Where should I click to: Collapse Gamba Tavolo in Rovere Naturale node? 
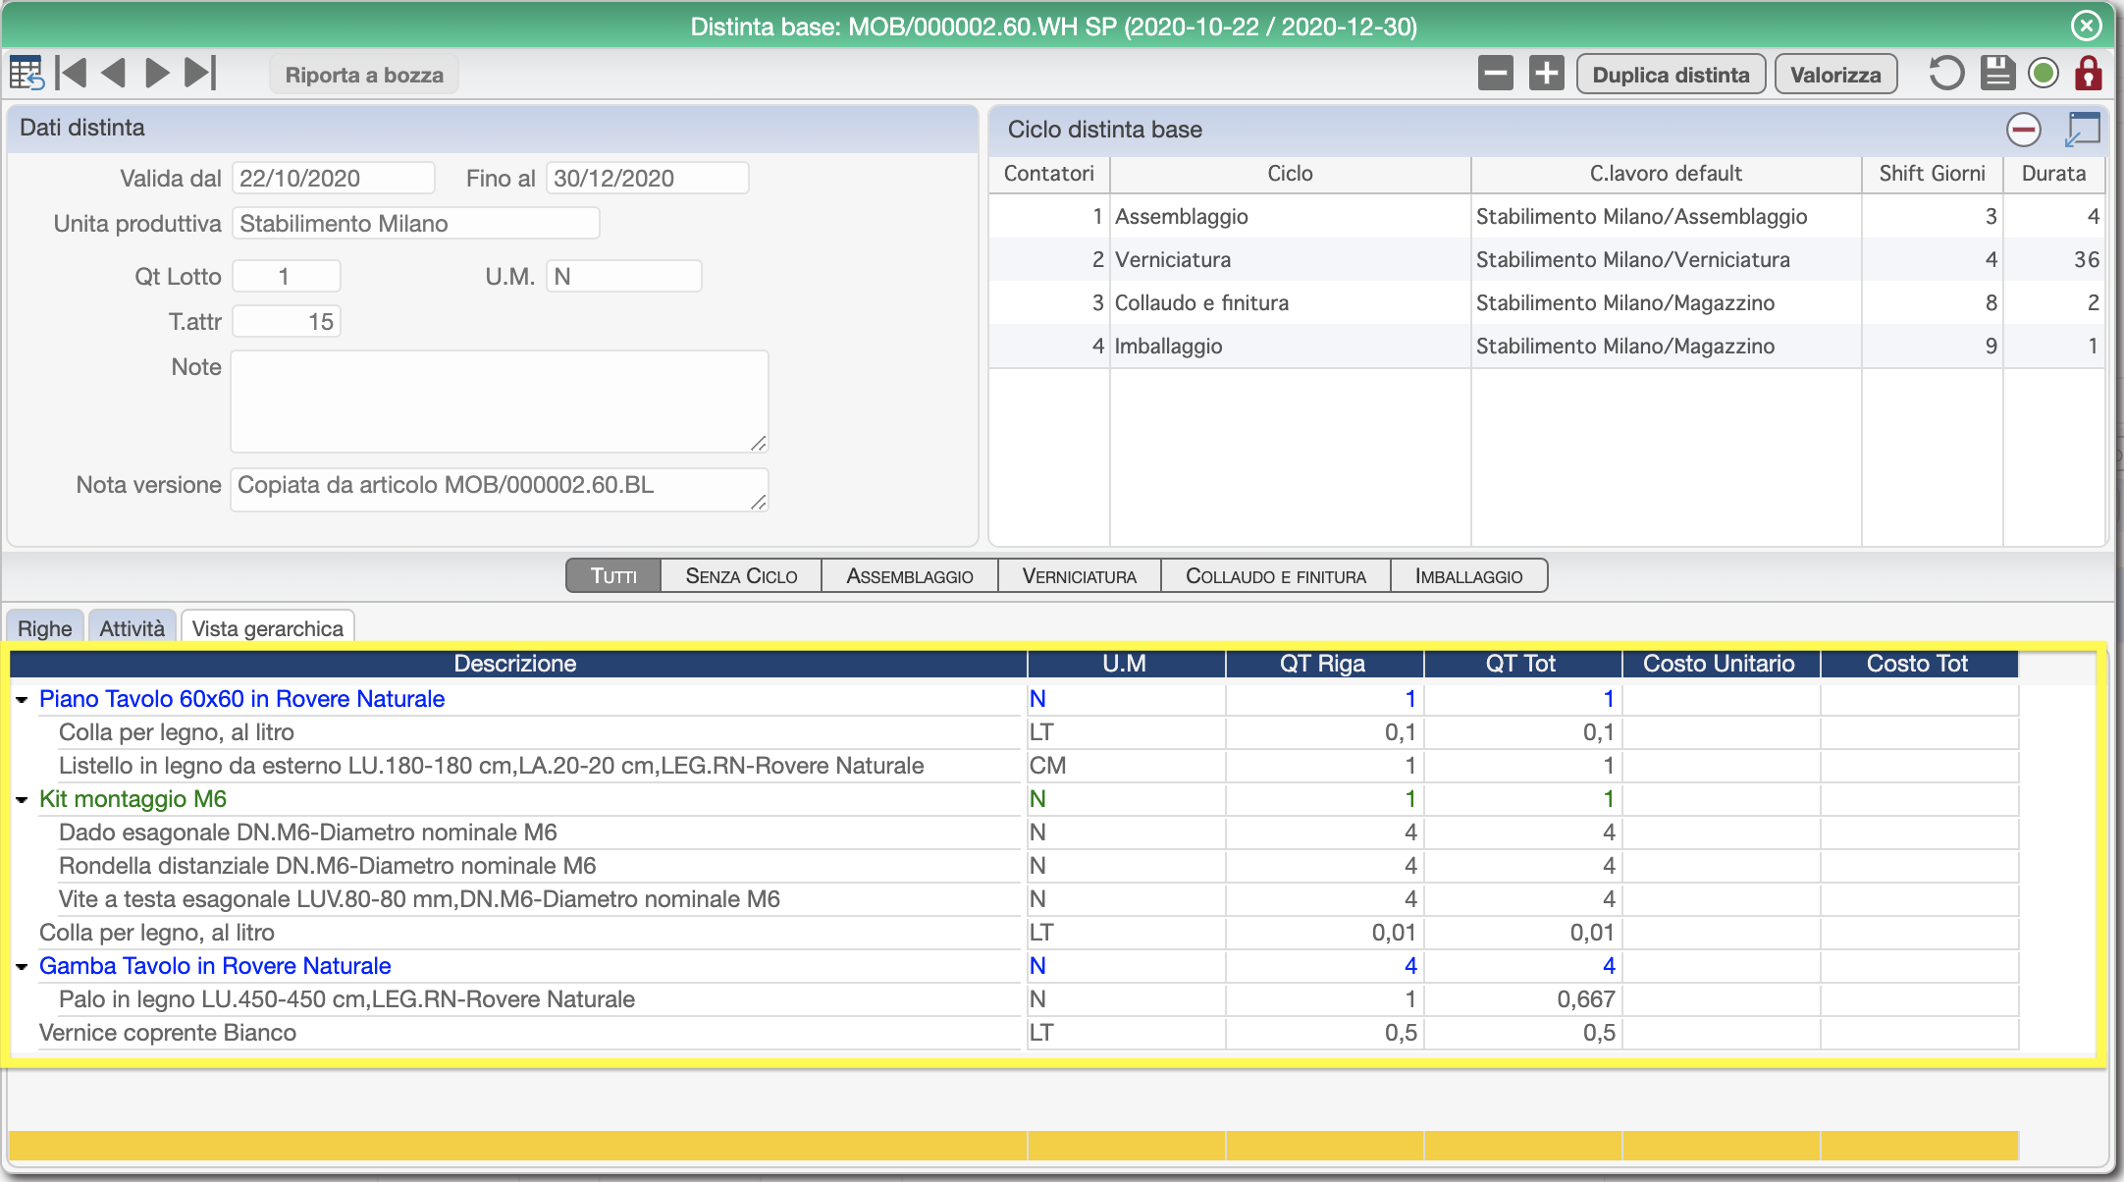(22, 967)
